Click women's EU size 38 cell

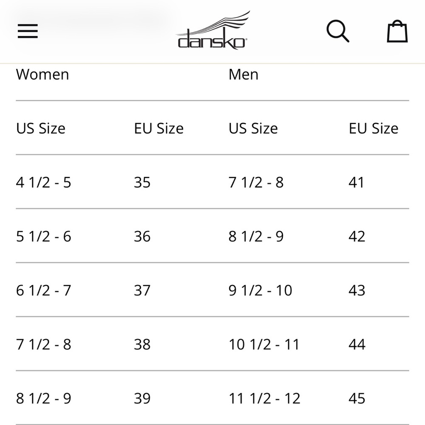142,344
